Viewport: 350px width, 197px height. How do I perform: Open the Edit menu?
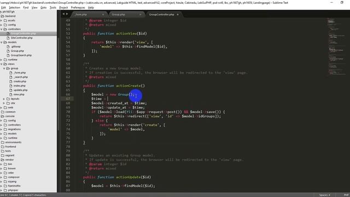[x=3, y=7]
